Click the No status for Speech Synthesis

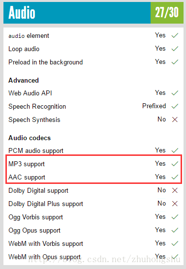pyautogui.click(x=161, y=119)
